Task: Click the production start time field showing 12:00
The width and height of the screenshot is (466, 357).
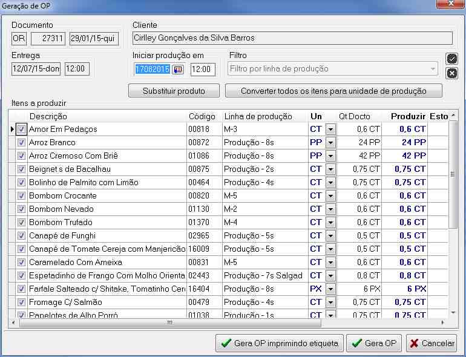Action: pyautogui.click(x=203, y=70)
